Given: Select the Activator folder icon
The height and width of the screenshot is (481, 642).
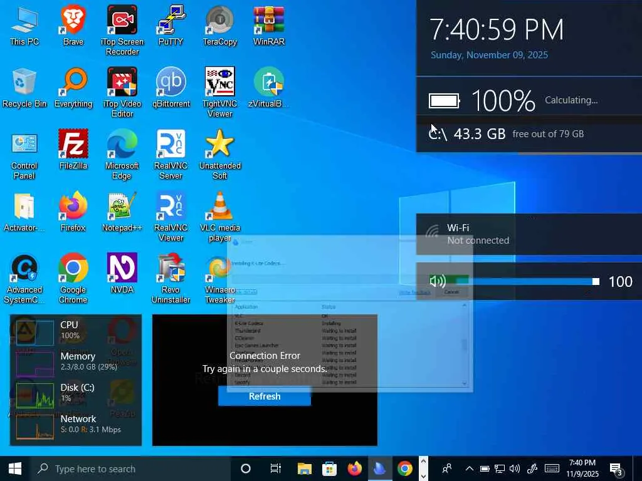Looking at the screenshot, I should (x=24, y=212).
